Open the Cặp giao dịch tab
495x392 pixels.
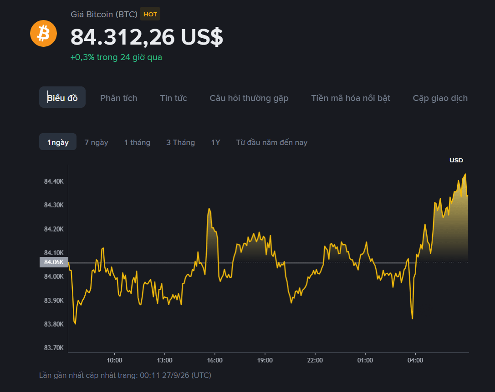(440, 98)
